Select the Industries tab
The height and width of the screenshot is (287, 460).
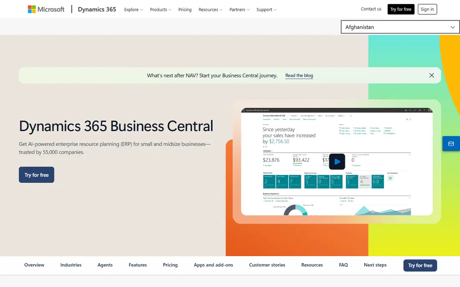pos(71,265)
